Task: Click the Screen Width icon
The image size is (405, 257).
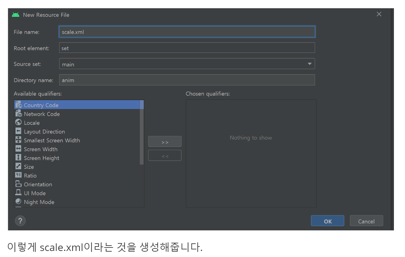Action: [x=18, y=149]
